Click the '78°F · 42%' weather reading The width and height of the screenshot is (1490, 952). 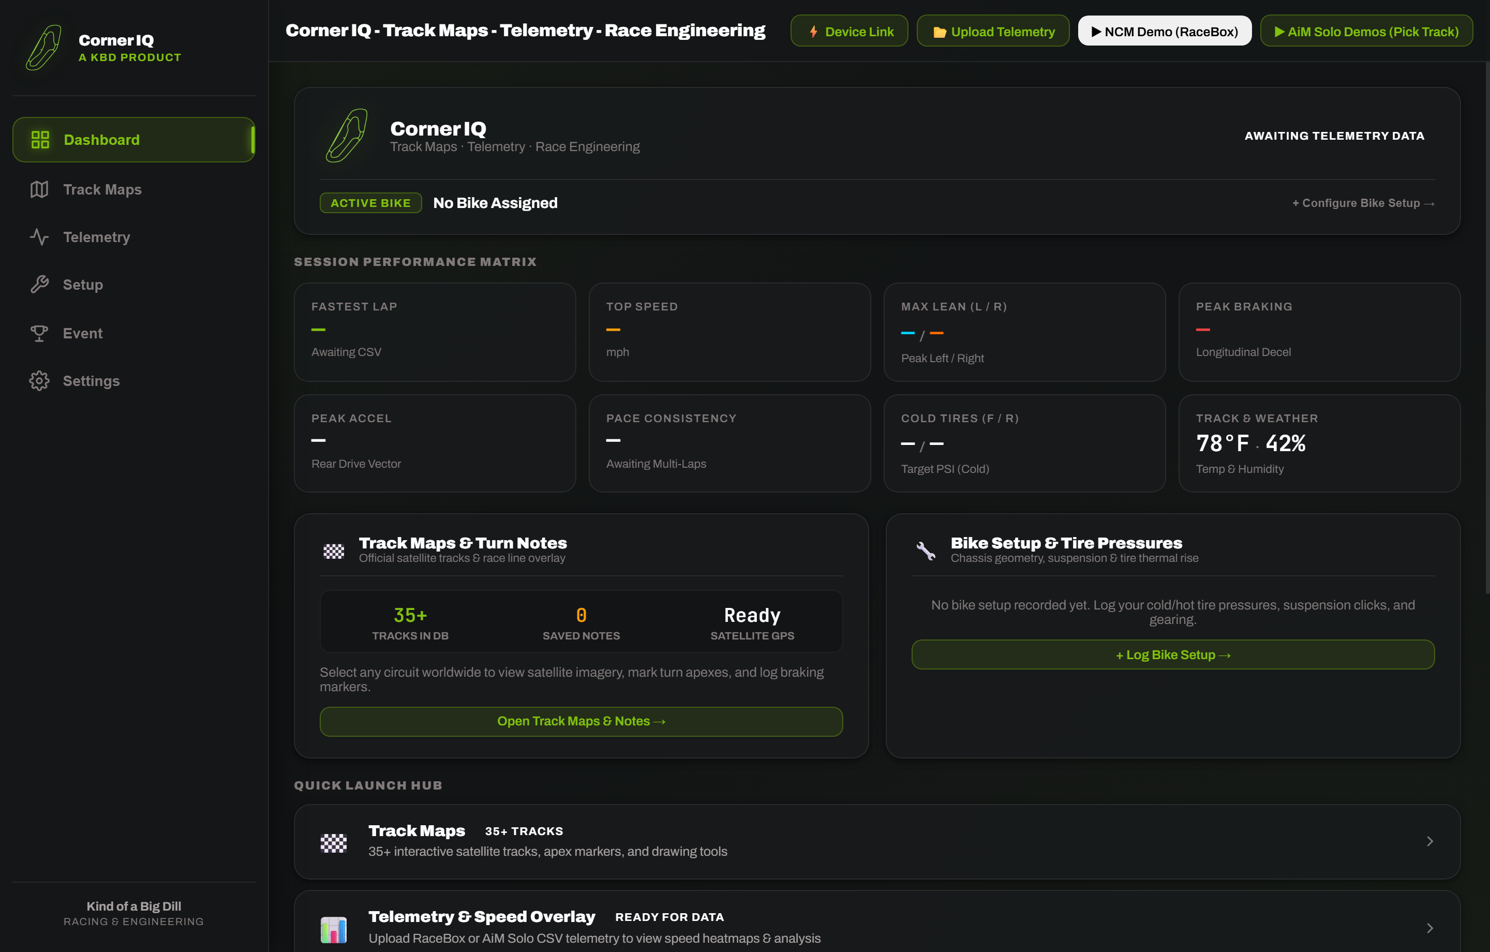[x=1250, y=443]
